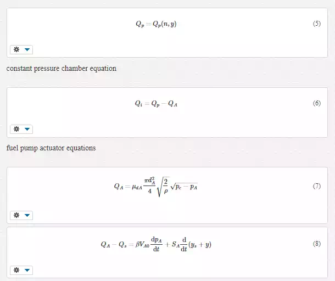The width and height of the screenshot is (335, 281).
Task: Open settings gear below equation 8
Action: coord(16,270)
